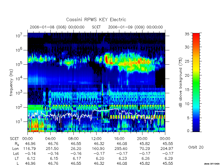Click the SCET label between the date stamps

point(96,27)
